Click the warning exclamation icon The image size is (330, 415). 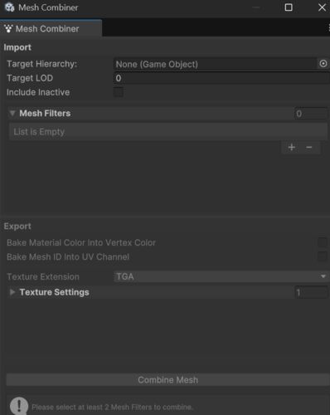19,406
